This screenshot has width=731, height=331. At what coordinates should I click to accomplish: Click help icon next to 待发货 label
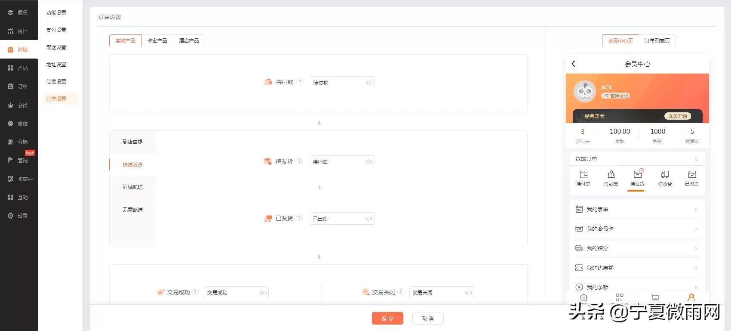[300, 161]
